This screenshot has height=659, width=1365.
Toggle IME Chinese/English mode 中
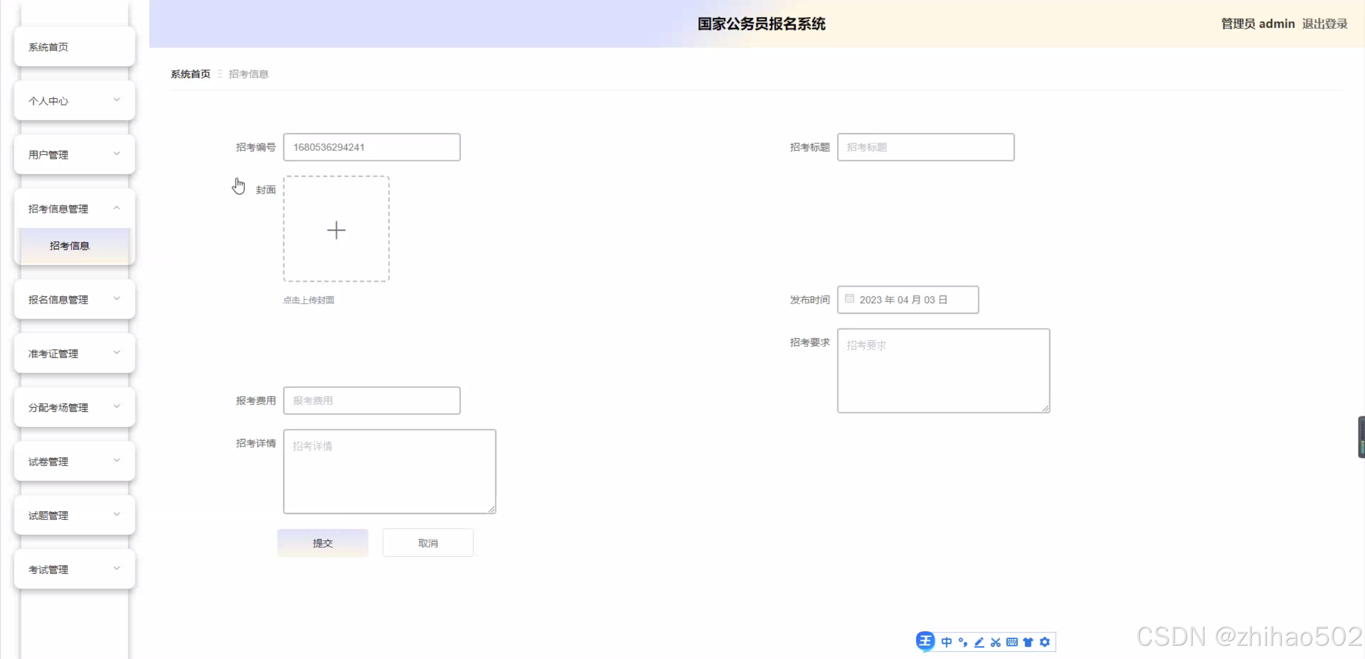[946, 642]
